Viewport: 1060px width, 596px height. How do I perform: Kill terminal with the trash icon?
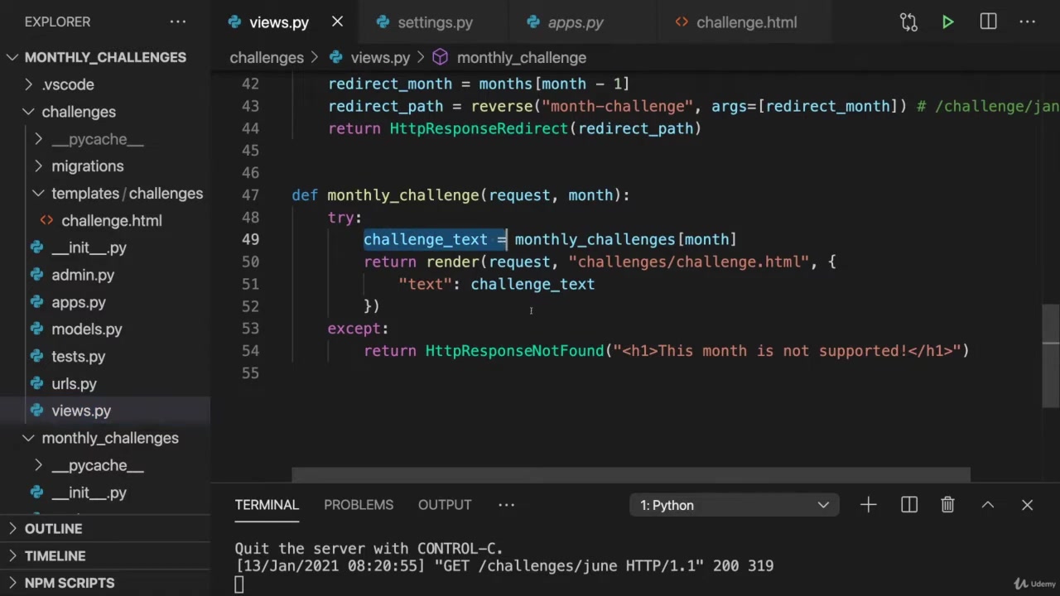947,505
